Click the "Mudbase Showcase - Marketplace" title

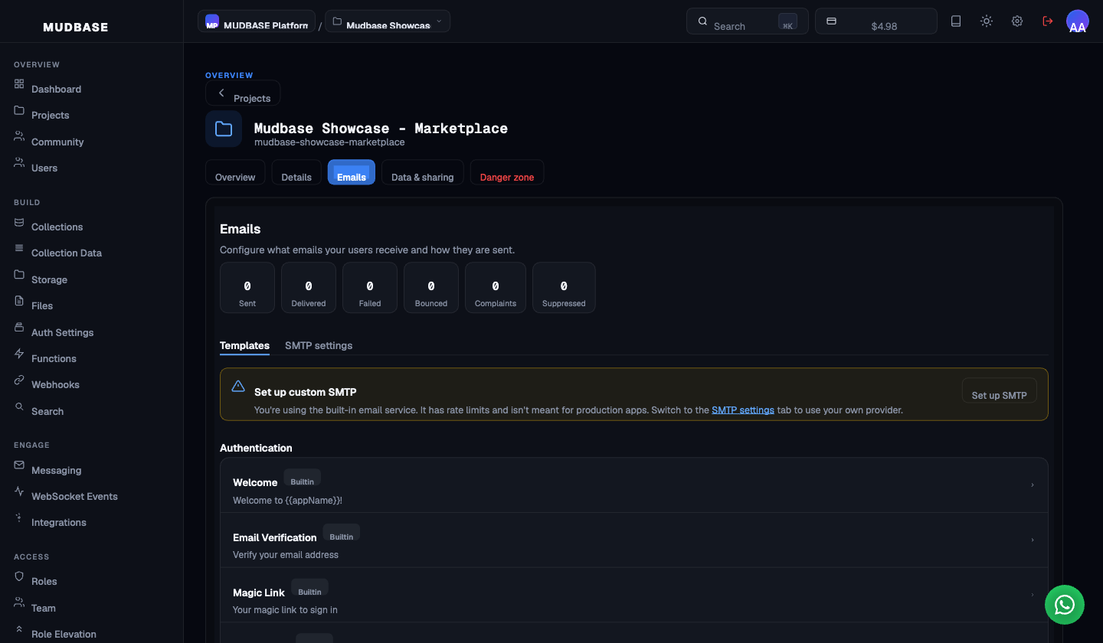(x=381, y=128)
